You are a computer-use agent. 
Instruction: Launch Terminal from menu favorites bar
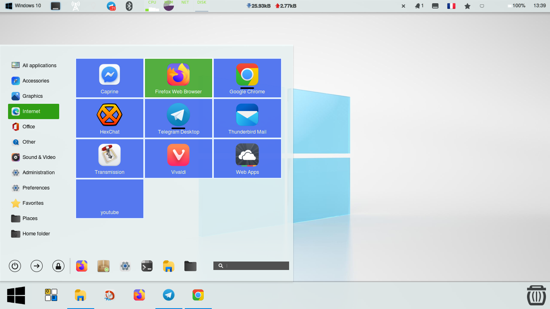[147, 266]
